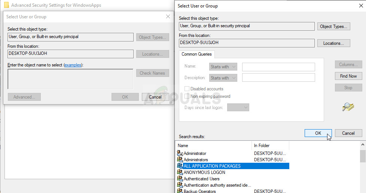
Task: Close the left Select User or Group dialog
Action: pos(168,16)
